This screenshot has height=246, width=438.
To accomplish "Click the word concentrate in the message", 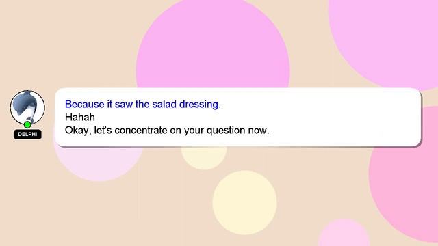I will click(141, 131).
